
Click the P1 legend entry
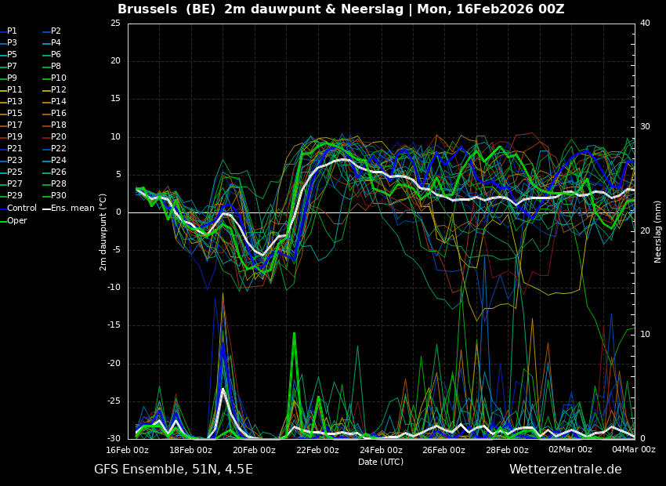pos(12,31)
